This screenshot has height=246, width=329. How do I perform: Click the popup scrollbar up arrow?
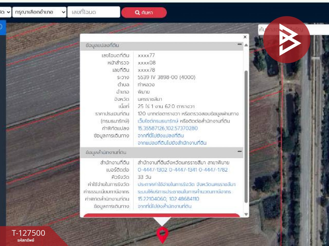[246, 45]
